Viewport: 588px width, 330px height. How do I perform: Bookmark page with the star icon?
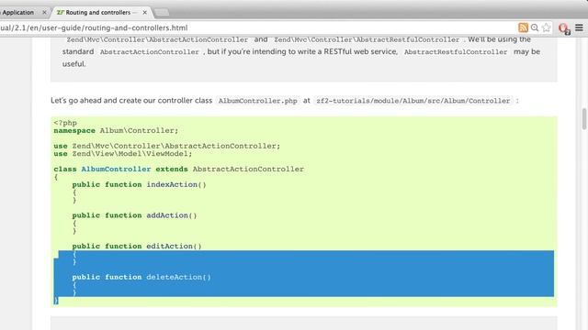tap(547, 27)
